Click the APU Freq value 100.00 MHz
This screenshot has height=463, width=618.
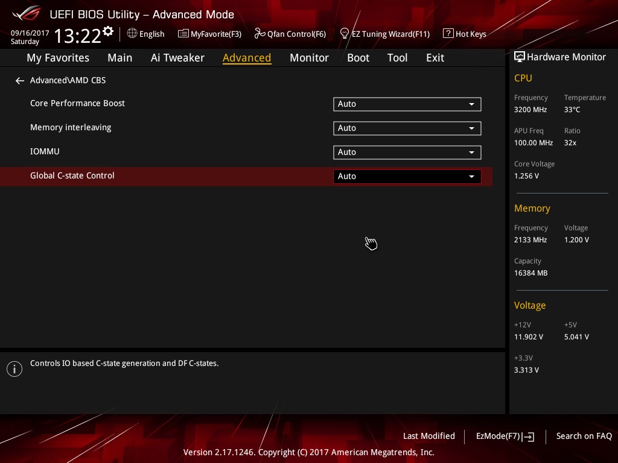[x=534, y=143]
